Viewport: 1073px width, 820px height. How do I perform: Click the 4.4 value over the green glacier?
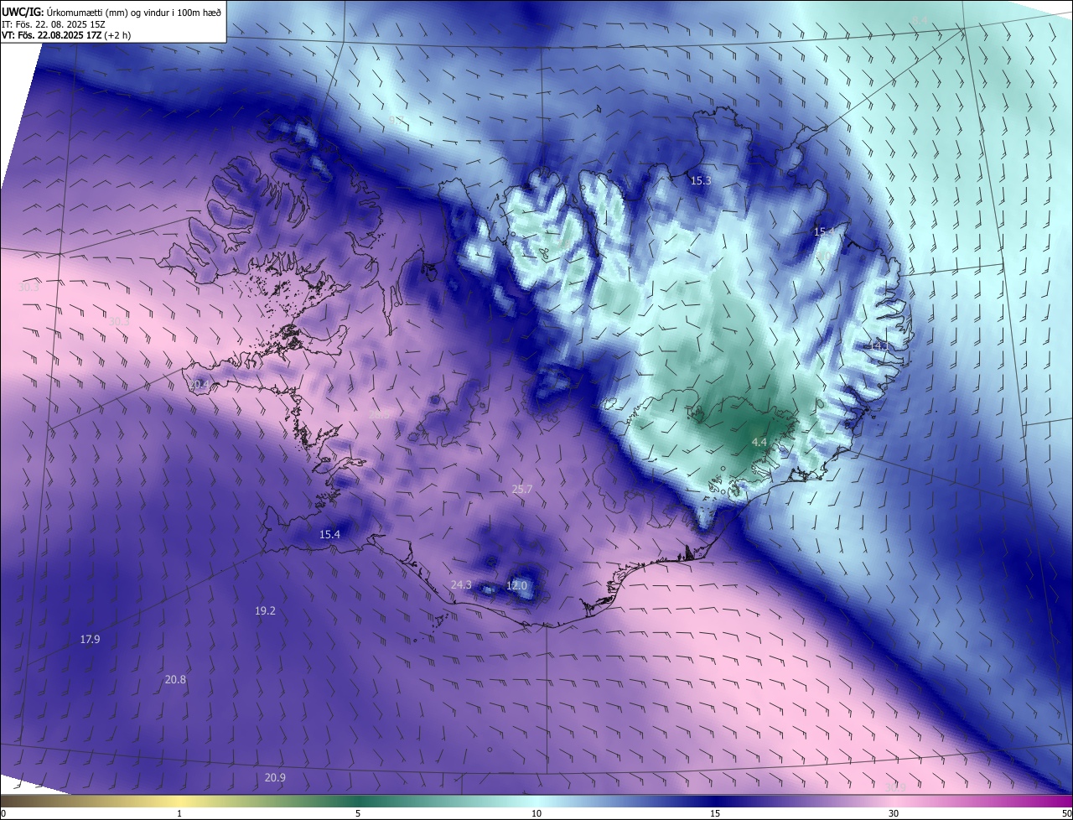759,442
